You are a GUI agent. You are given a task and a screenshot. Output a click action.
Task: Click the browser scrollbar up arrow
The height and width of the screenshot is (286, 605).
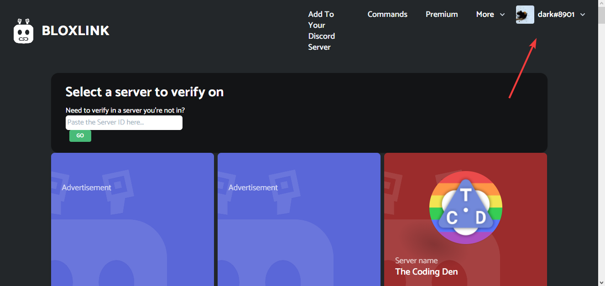click(x=601, y=4)
